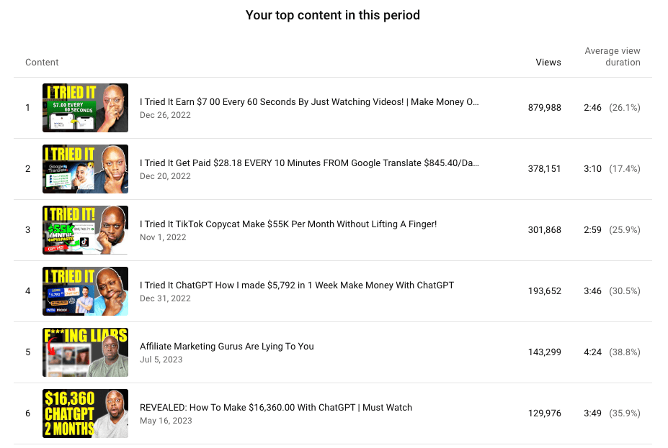Select the 879,988 views value
Image resolution: width=668 pixels, height=448 pixels.
pos(545,108)
